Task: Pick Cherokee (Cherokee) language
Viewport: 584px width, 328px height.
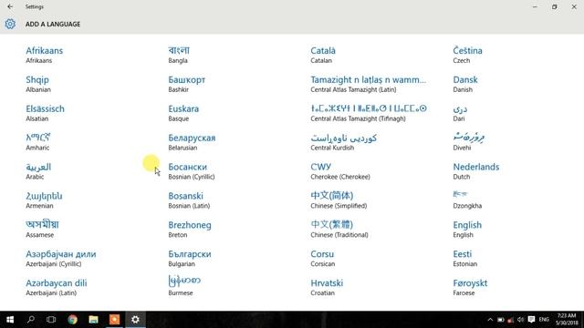Action: point(340,171)
